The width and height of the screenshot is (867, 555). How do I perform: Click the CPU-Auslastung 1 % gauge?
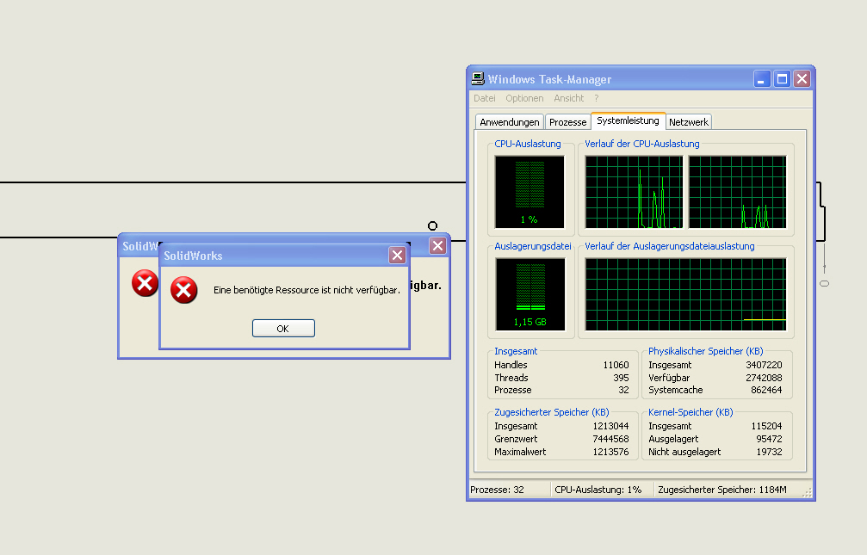(x=529, y=192)
